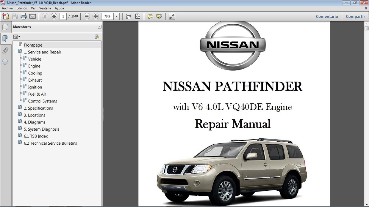
Task: Open the Ventana menu
Action: [x=45, y=8]
